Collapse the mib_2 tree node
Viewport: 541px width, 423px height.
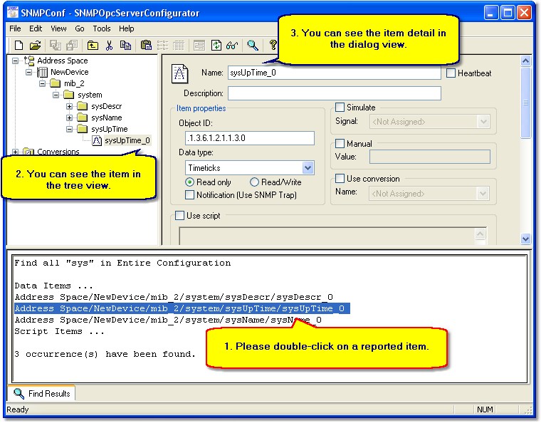coord(42,84)
